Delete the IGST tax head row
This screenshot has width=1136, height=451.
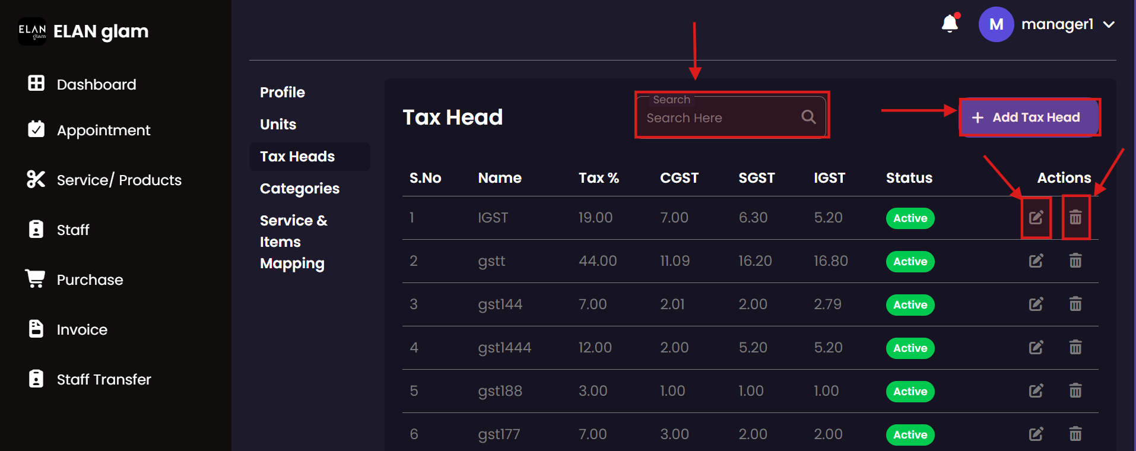pyautogui.click(x=1075, y=218)
